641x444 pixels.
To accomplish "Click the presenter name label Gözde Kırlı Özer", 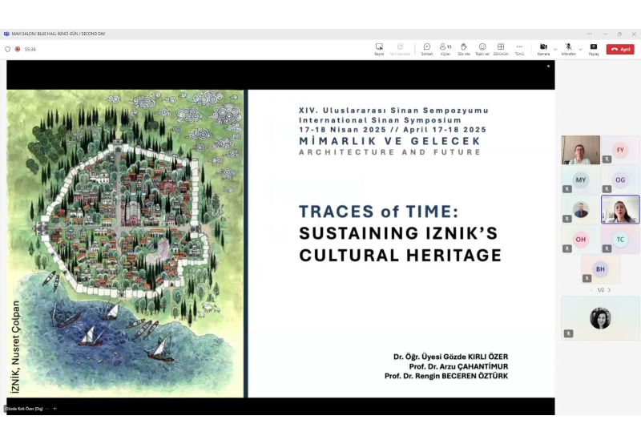I will tap(24, 409).
